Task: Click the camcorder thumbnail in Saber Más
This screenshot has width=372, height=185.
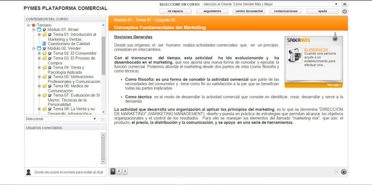Action: pos(294,55)
